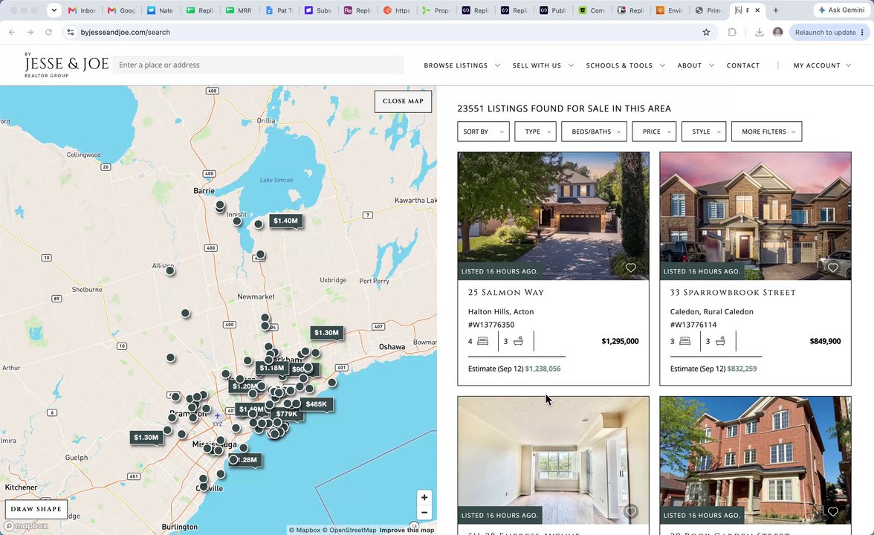The height and width of the screenshot is (535, 874).
Task: Open the More Filters dropdown
Action: coord(766,132)
